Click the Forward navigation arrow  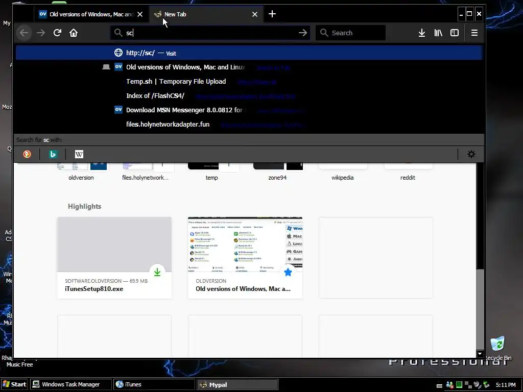tap(41, 33)
